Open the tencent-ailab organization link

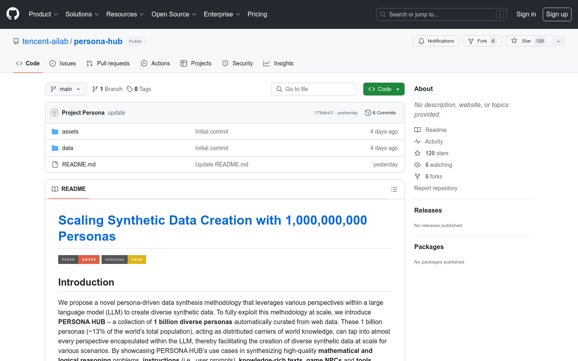[45, 41]
